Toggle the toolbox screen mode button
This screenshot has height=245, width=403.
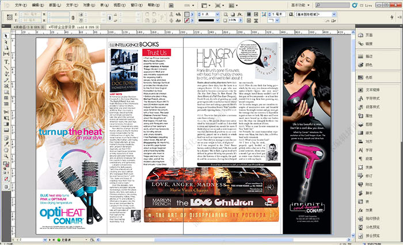pos(6,187)
